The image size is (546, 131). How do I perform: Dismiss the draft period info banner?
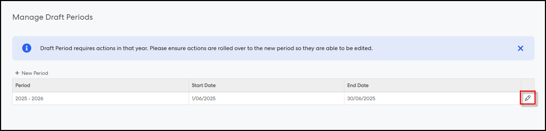tap(521, 48)
